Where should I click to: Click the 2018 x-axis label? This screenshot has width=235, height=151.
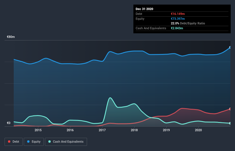click(134, 130)
